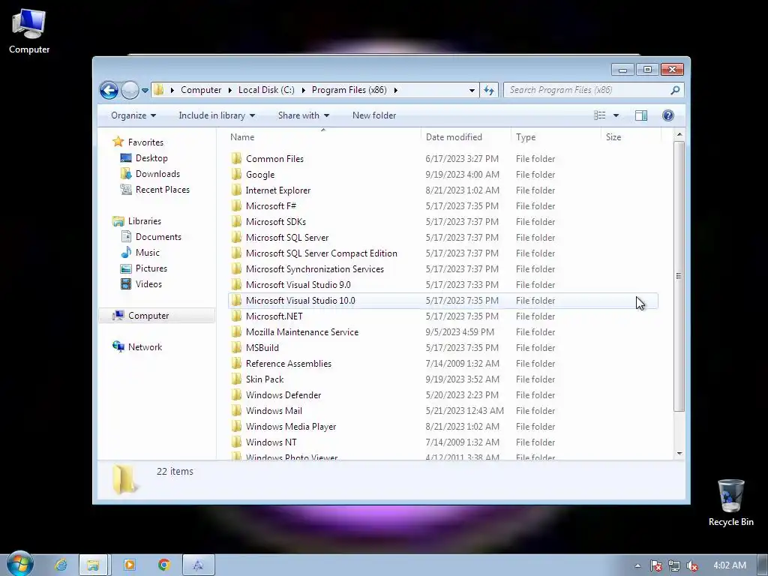Image resolution: width=768 pixels, height=576 pixels.
Task: Select the Microsoft.NET folder icon
Action: tap(236, 316)
